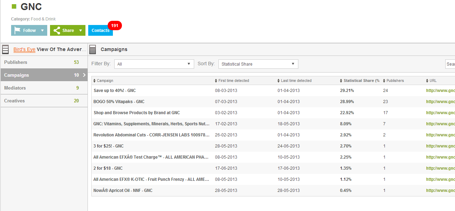This screenshot has height=211, width=455.
Task: Open URL link for Apricot Oil campaign
Action: pyautogui.click(x=440, y=191)
